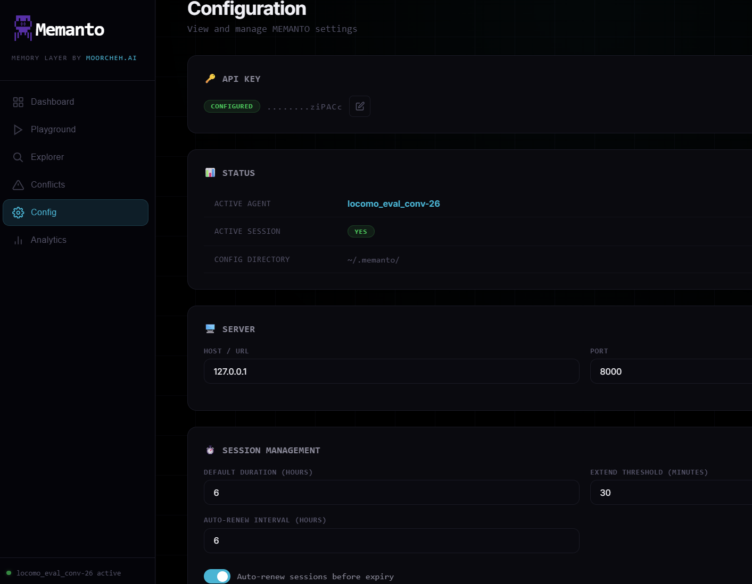752x584 pixels.
Task: Focus the Auto-Renew Interval hours field
Action: (x=391, y=540)
